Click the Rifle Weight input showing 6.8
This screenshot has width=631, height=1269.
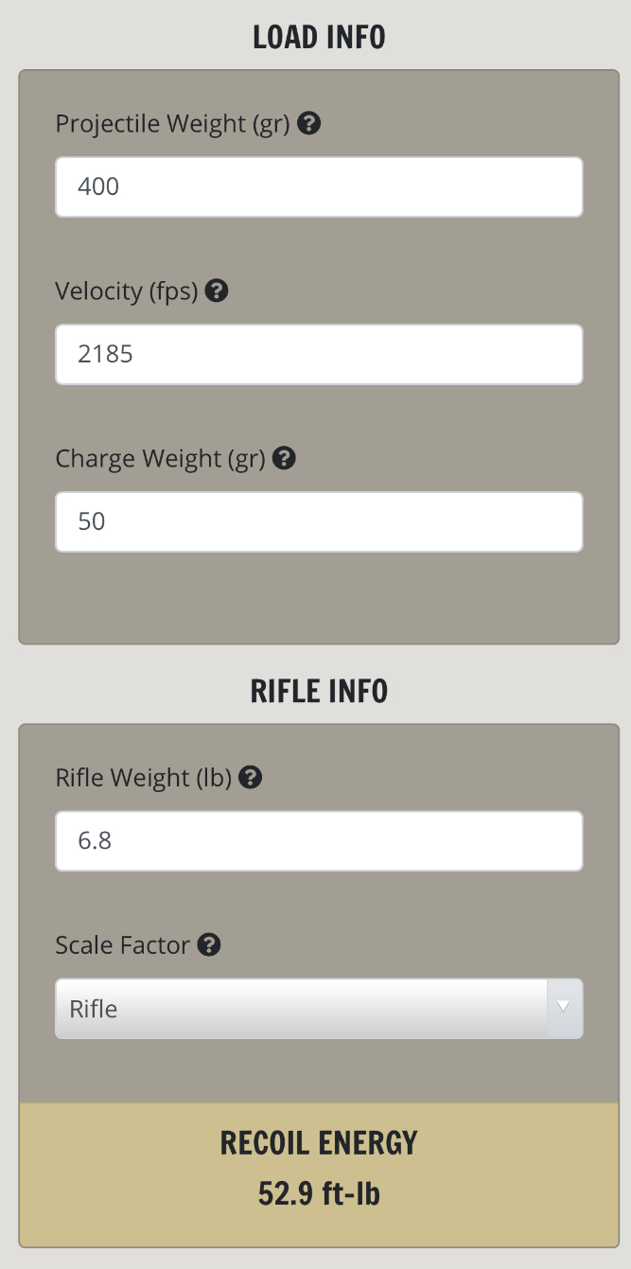(x=319, y=840)
